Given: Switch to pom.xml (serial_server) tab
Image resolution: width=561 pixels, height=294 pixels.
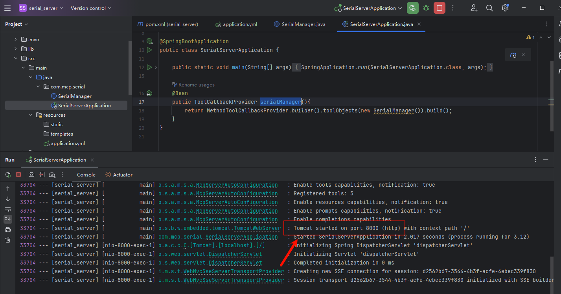Looking at the screenshot, I should tap(168, 24).
